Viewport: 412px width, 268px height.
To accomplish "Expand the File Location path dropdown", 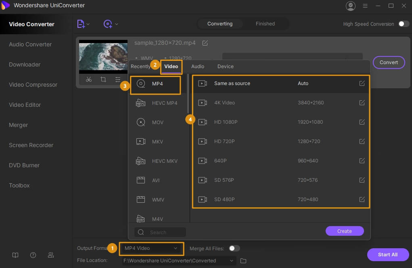I will 232,261.
